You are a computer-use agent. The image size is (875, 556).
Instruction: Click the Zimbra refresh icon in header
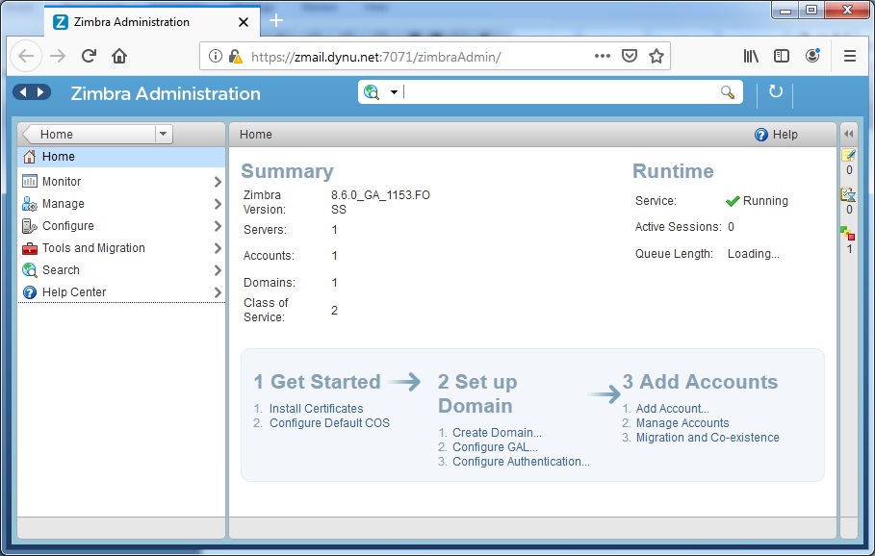pos(776,90)
